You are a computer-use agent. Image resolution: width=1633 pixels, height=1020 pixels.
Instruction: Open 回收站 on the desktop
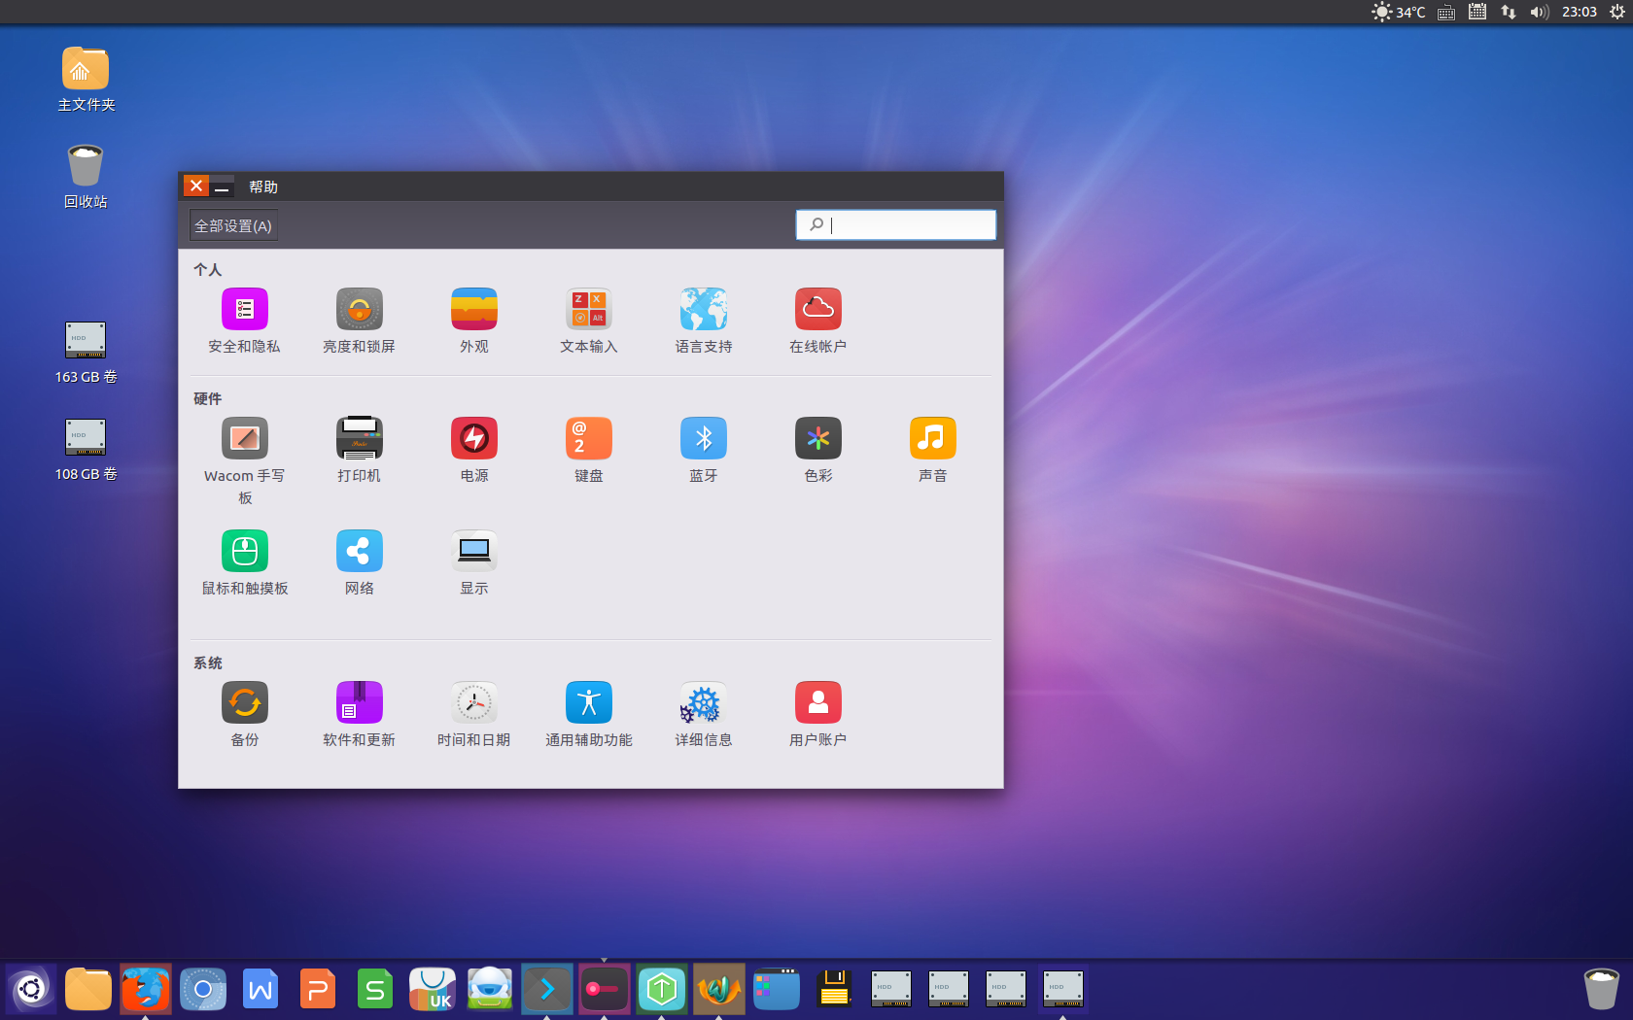[x=86, y=176]
